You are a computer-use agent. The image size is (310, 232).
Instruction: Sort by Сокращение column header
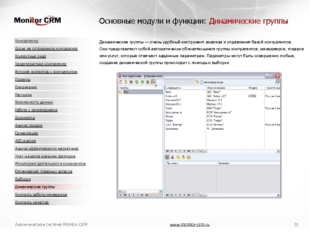185,88
